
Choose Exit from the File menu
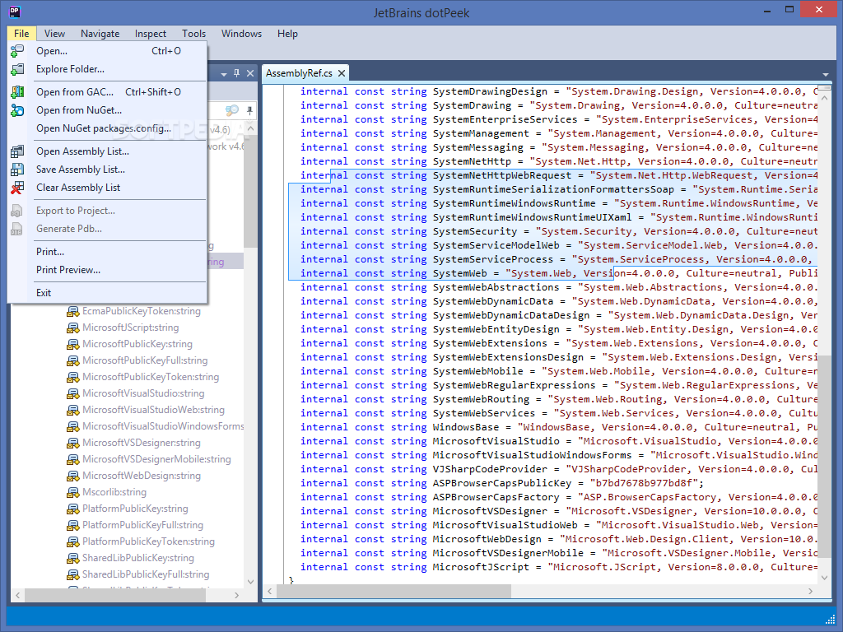point(108,293)
